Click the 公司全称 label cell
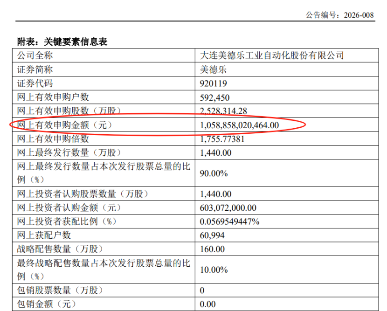 pos(35,55)
